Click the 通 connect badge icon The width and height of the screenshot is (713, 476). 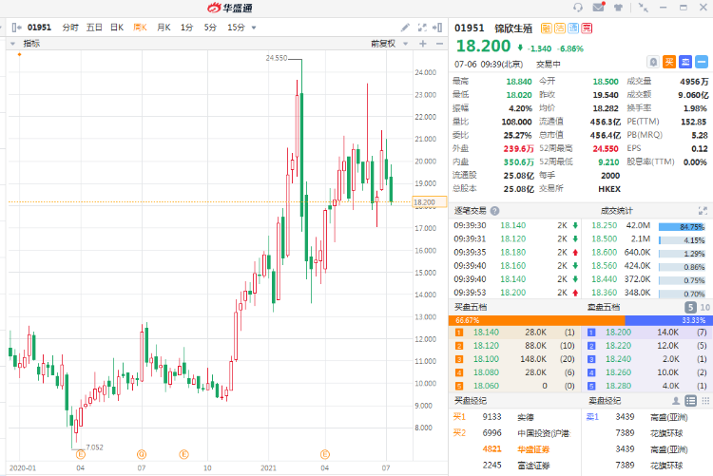573,29
